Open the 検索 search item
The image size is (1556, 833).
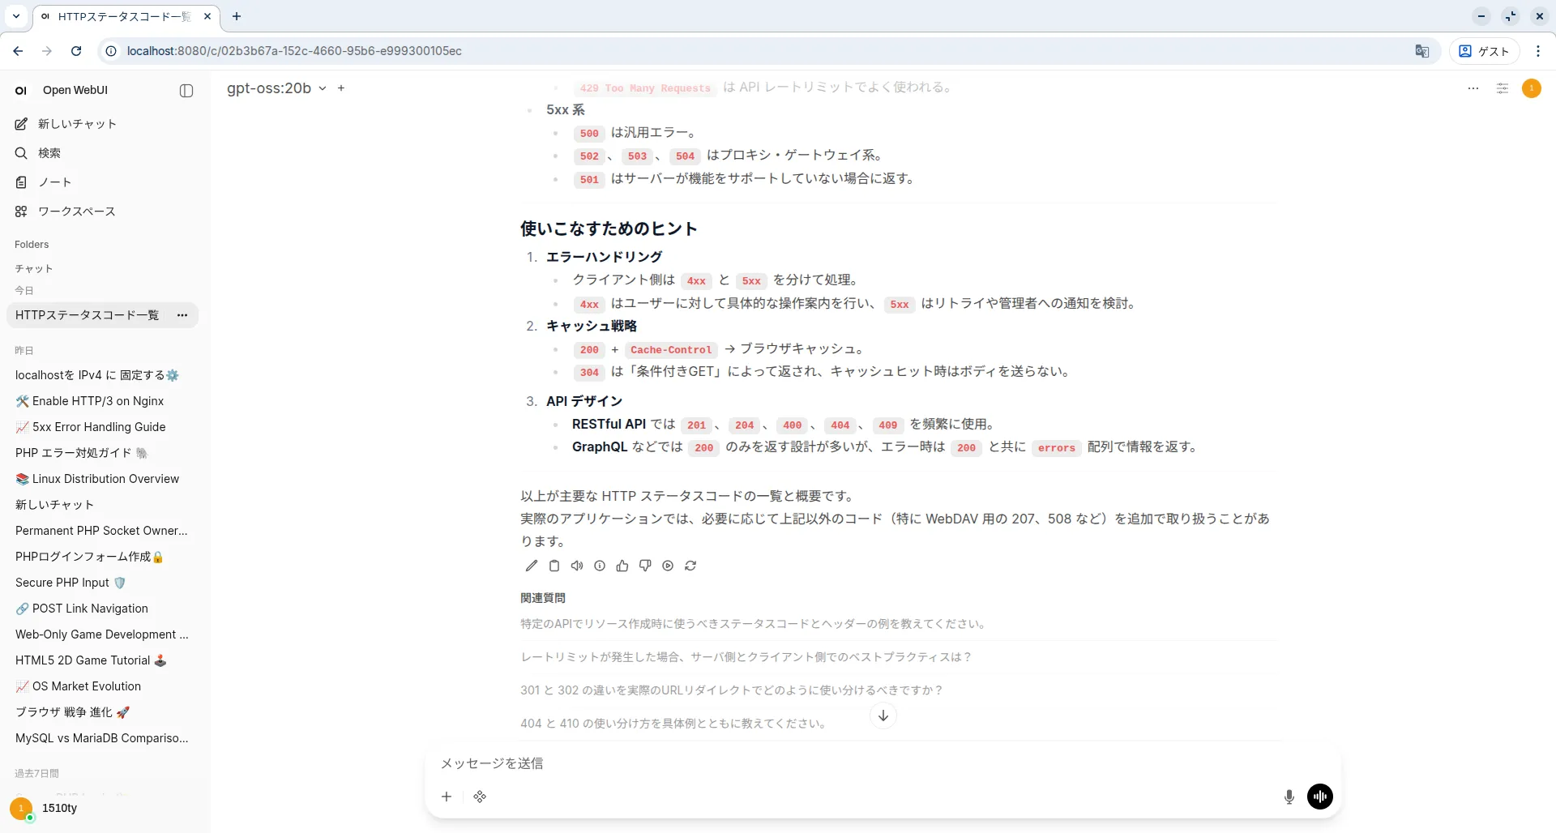click(102, 153)
